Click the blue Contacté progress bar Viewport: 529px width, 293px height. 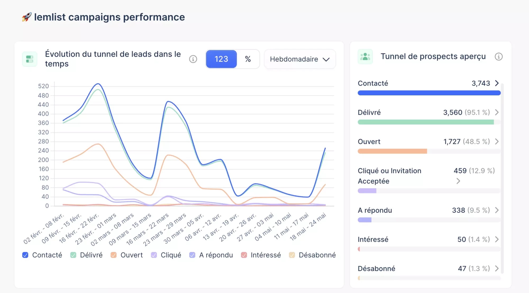429,93
